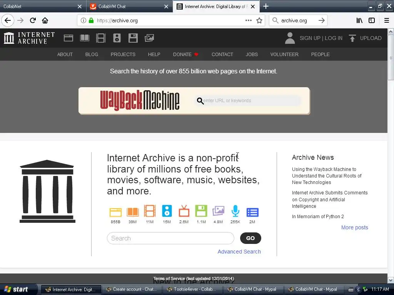Select the 255K microphone icon
The image size is (394, 295).
(235, 211)
